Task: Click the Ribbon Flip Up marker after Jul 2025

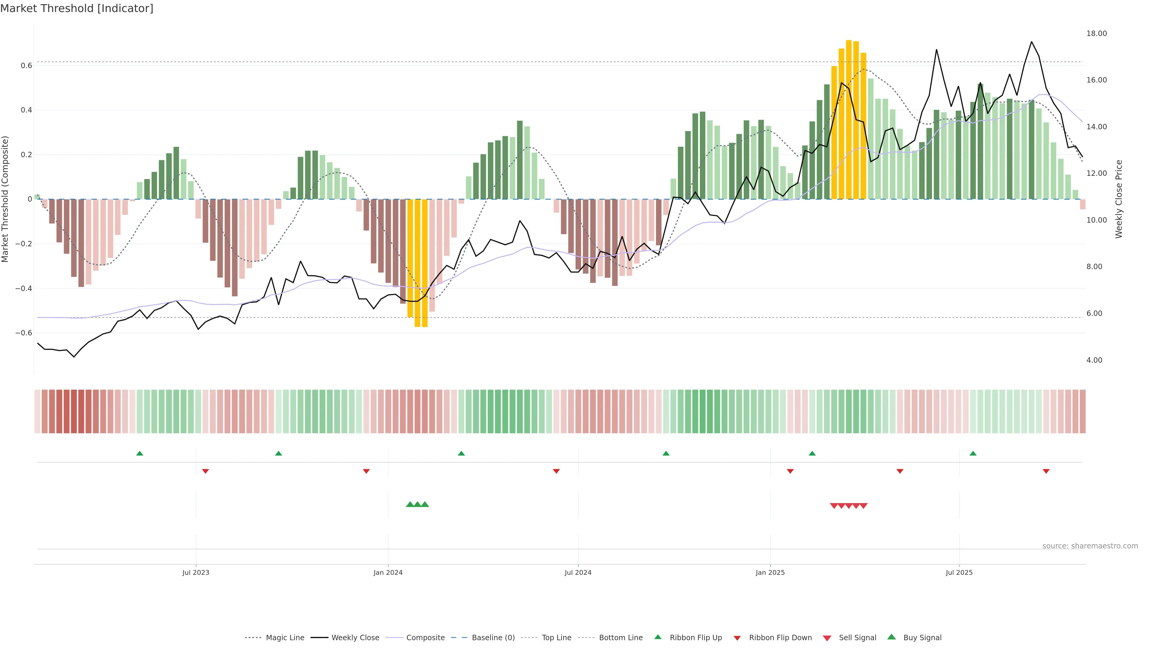Action: 973,454
